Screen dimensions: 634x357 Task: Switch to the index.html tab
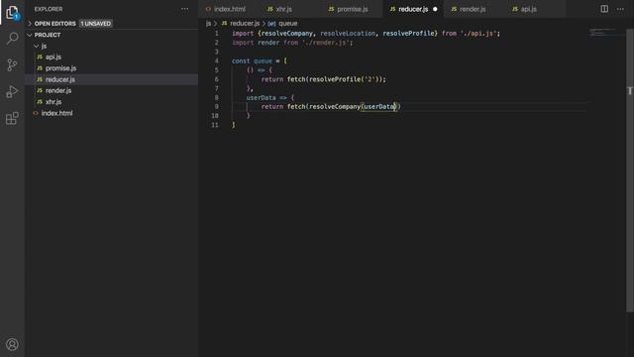pyautogui.click(x=229, y=9)
